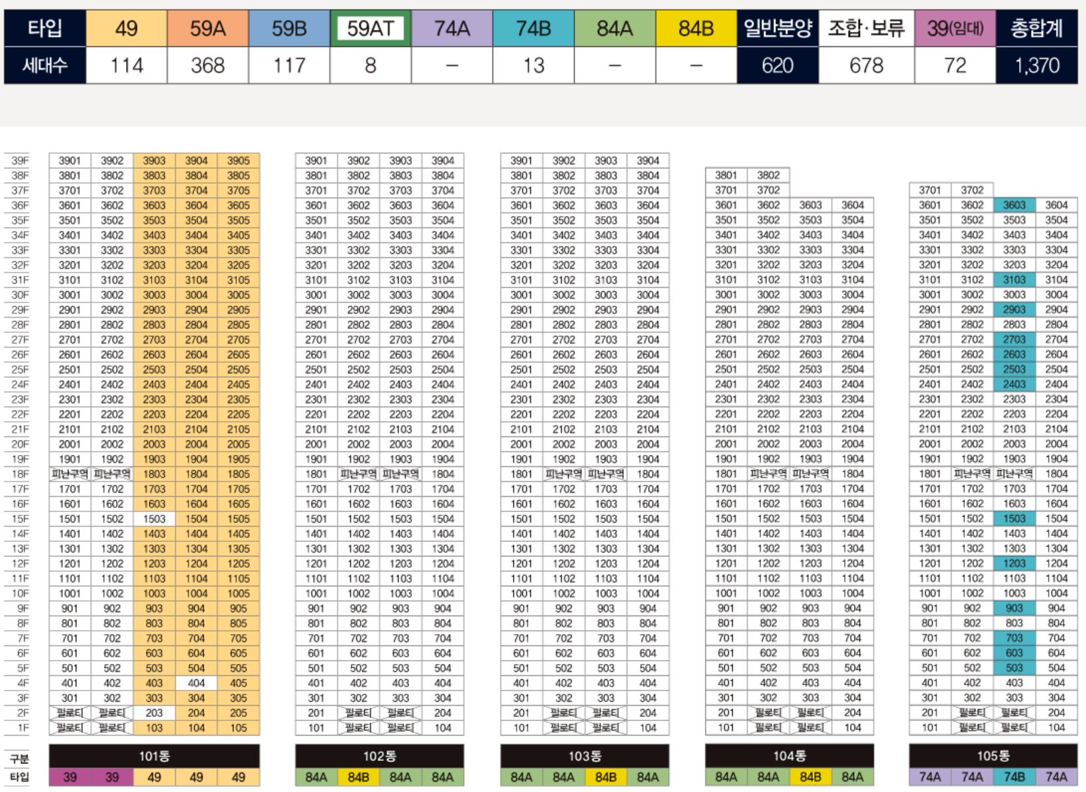
Task: Select teal unit 1503 in 105동
Action: [x=1014, y=519]
